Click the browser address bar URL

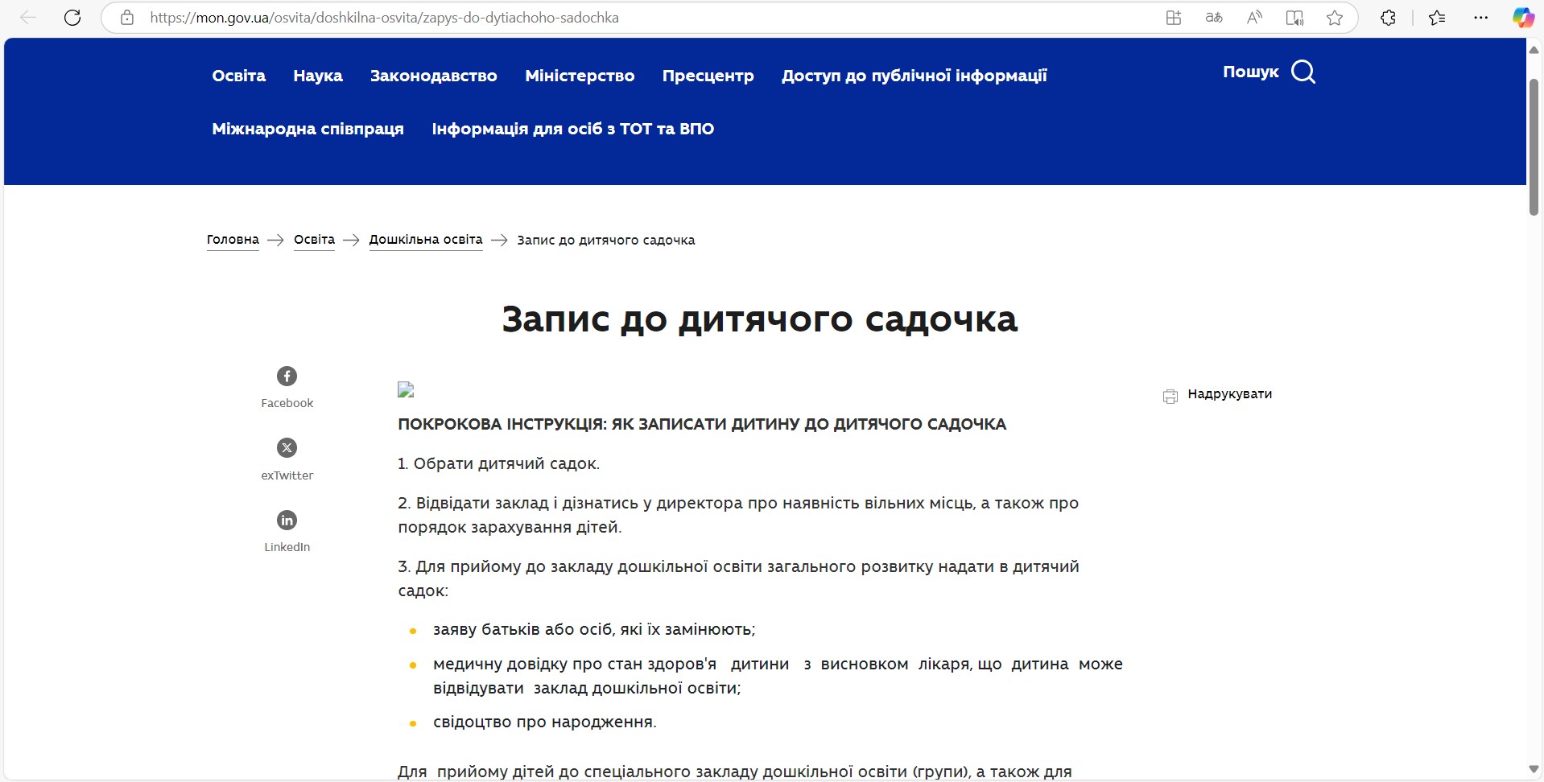[x=384, y=18]
